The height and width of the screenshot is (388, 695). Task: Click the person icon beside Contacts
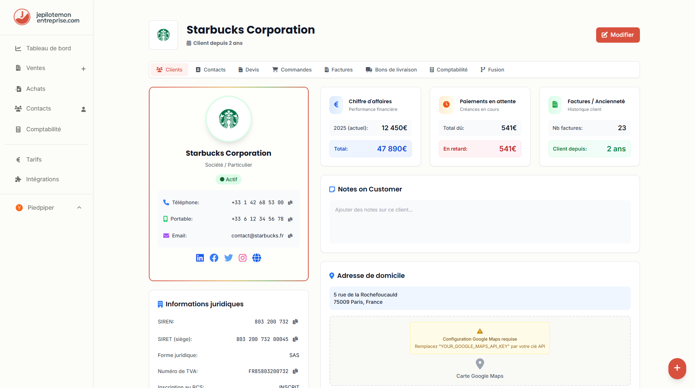[84, 109]
